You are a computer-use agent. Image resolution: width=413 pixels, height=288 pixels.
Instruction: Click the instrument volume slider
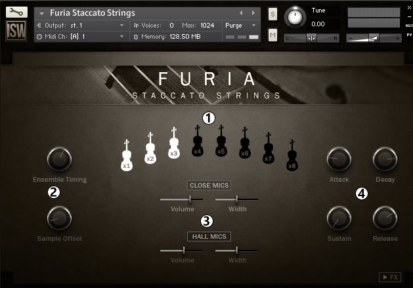coord(374,39)
